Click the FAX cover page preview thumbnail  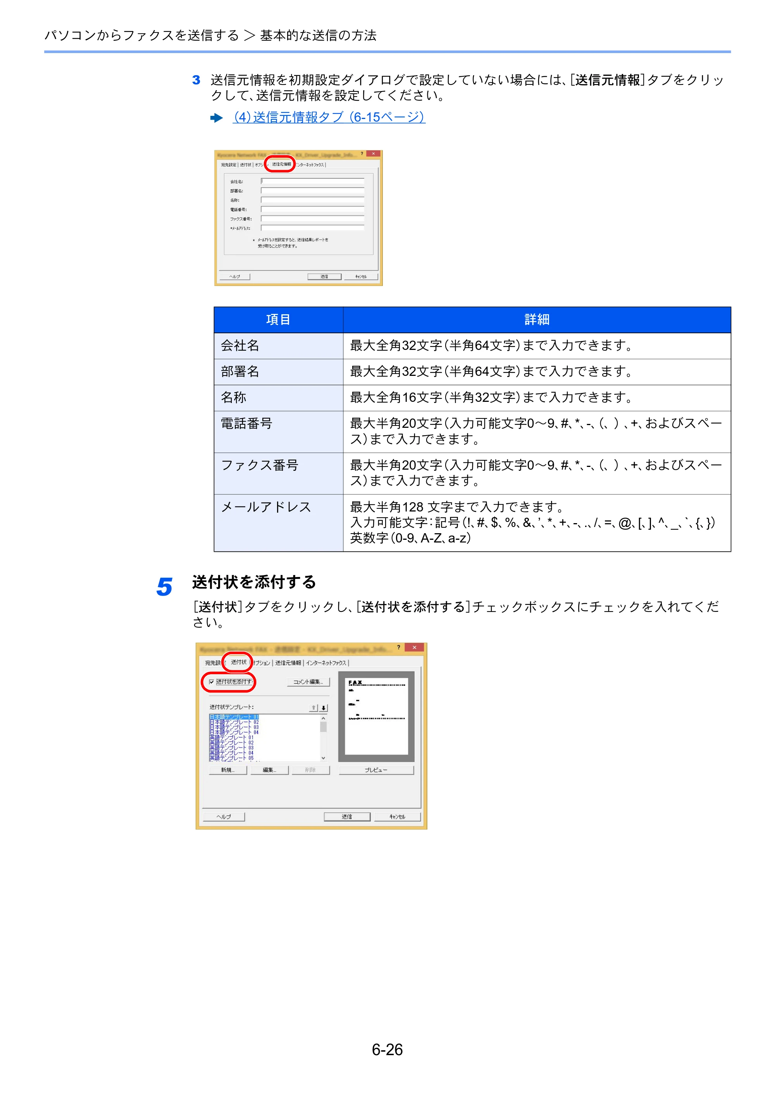[376, 717]
